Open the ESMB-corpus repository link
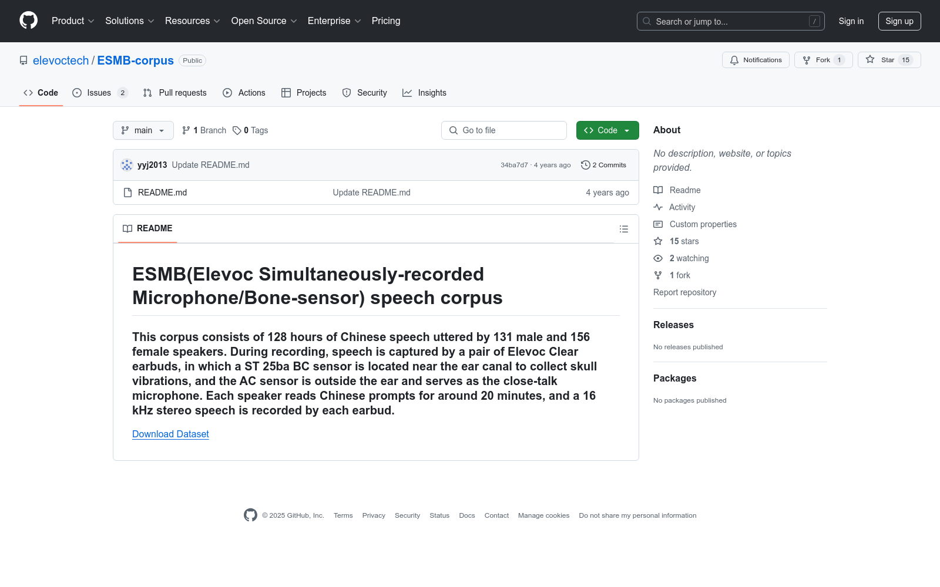This screenshot has width=940, height=587. tap(135, 60)
